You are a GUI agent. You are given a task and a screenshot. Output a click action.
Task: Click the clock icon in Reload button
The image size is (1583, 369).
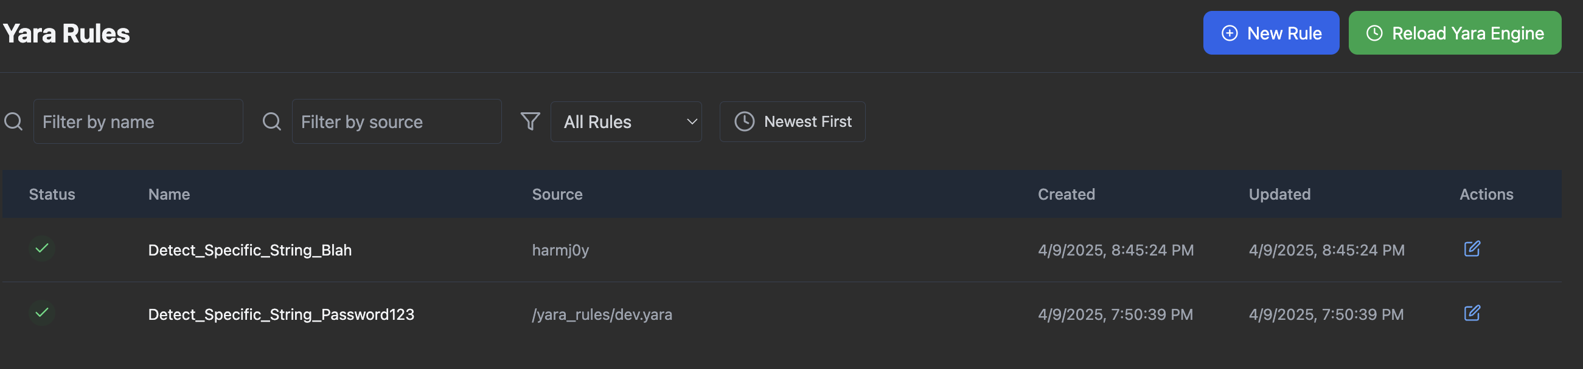(x=1374, y=33)
